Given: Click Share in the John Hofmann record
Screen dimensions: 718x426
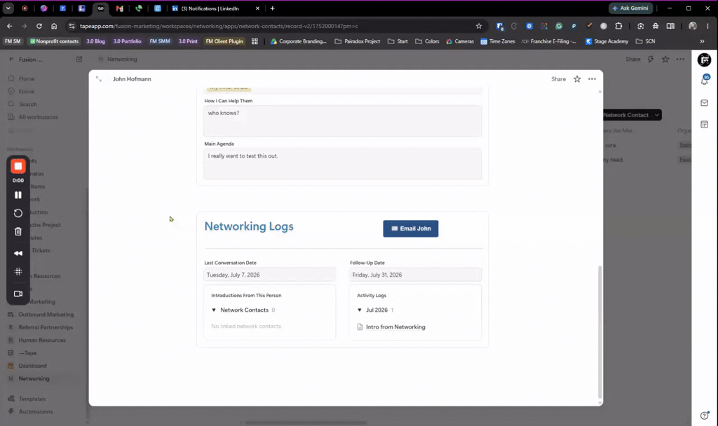Looking at the screenshot, I should 558,79.
